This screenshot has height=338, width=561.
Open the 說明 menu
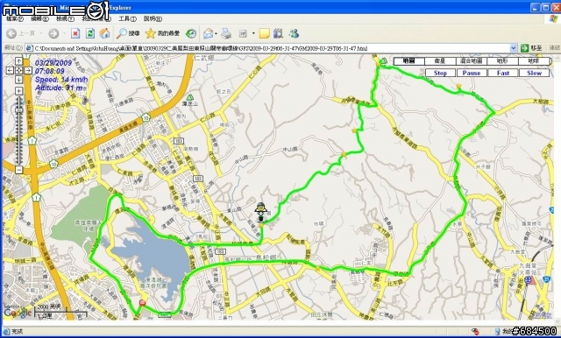(153, 18)
